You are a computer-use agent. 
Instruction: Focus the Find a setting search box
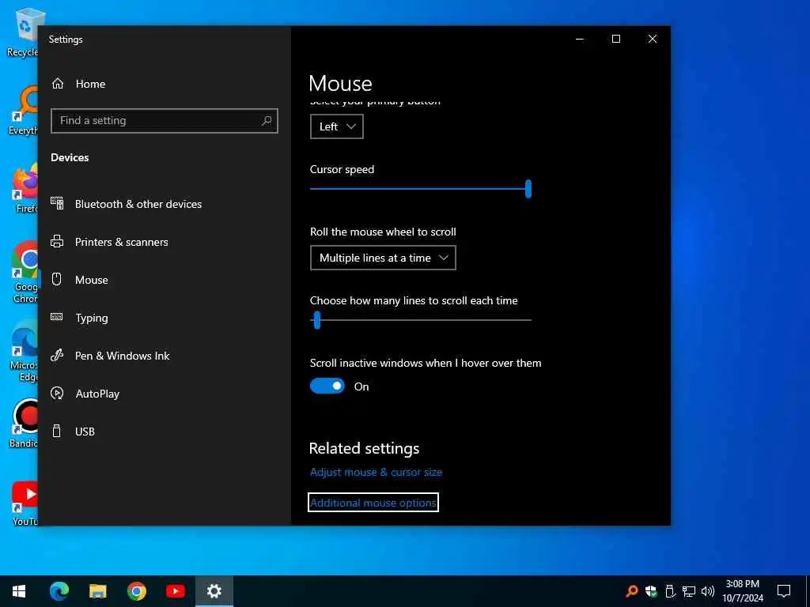tap(165, 121)
